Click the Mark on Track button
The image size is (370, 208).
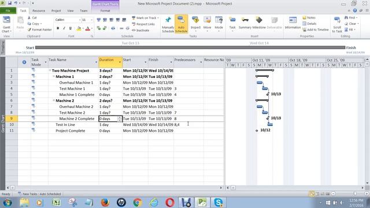[145, 18]
